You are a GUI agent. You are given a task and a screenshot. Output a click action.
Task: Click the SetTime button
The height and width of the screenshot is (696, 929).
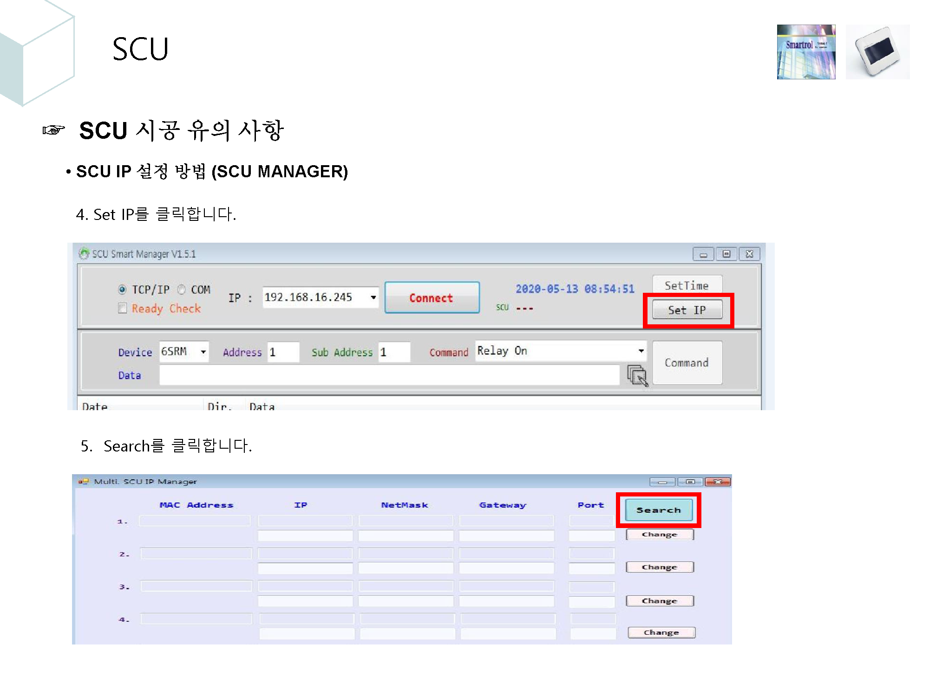687,285
